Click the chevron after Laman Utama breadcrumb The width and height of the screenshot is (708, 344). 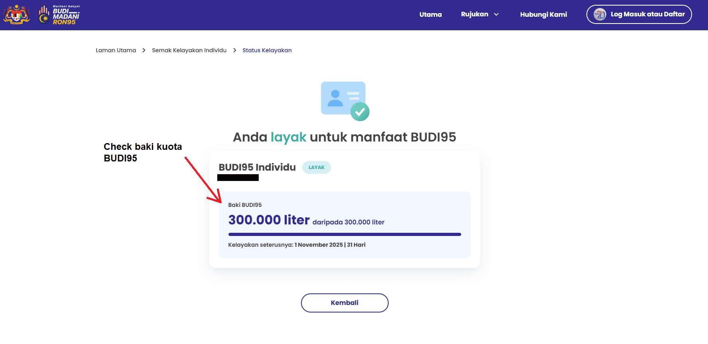[x=144, y=50]
